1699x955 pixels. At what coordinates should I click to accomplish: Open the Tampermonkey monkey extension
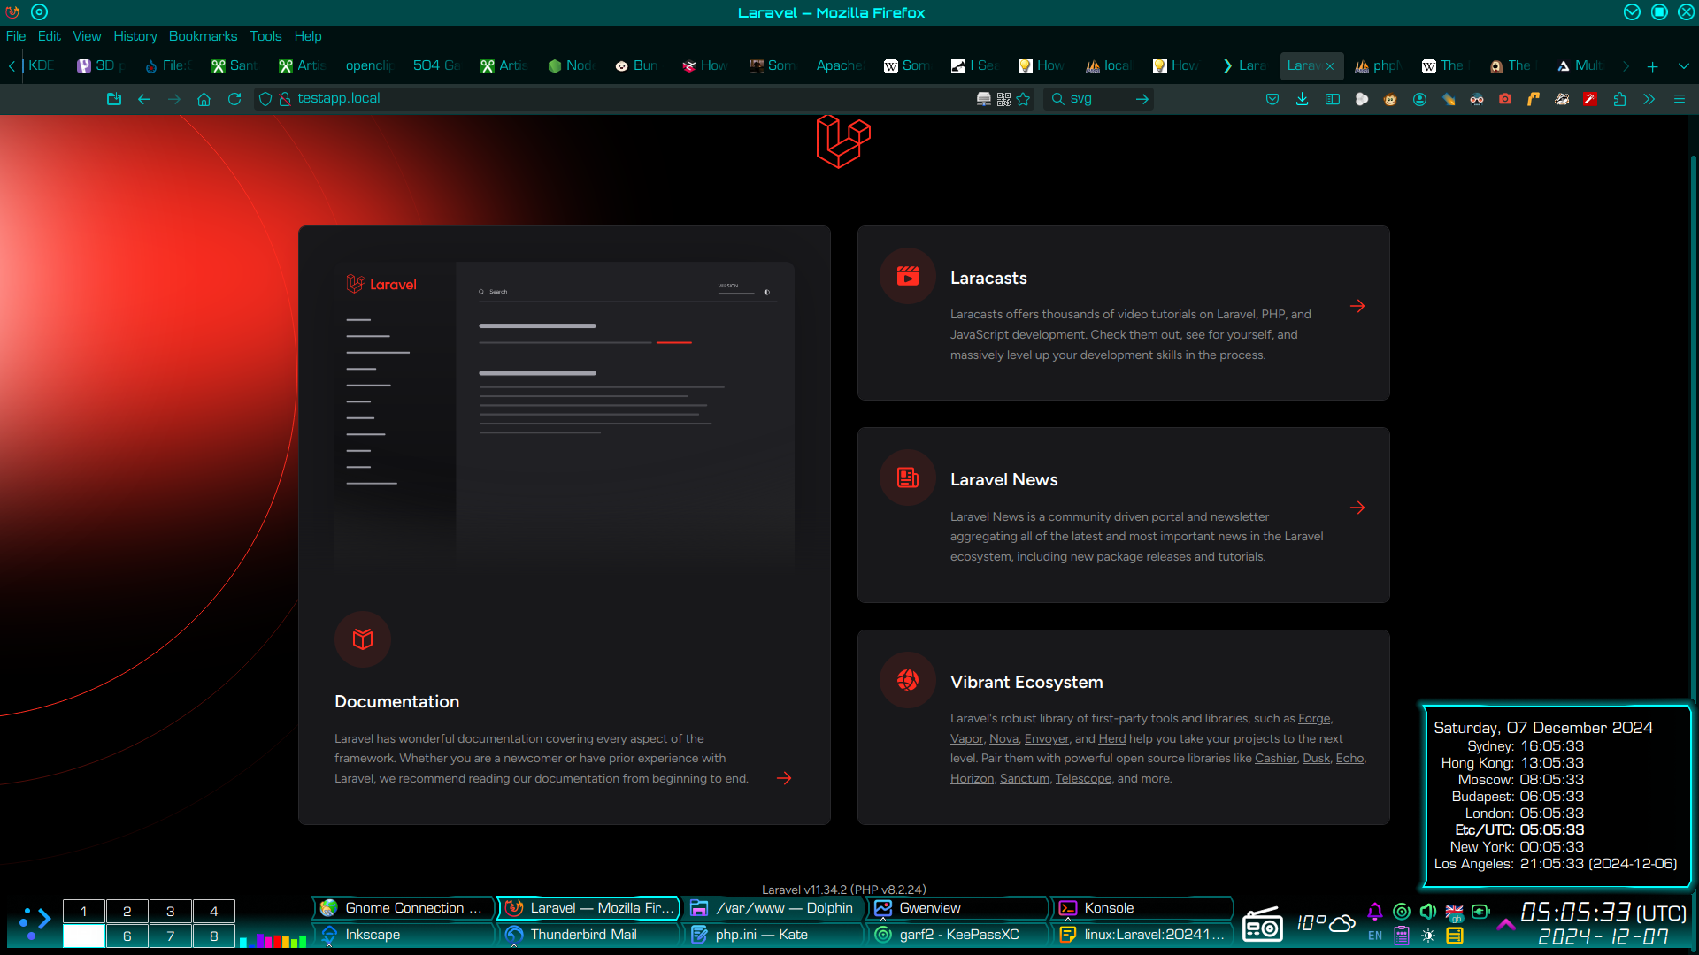[1390, 99]
